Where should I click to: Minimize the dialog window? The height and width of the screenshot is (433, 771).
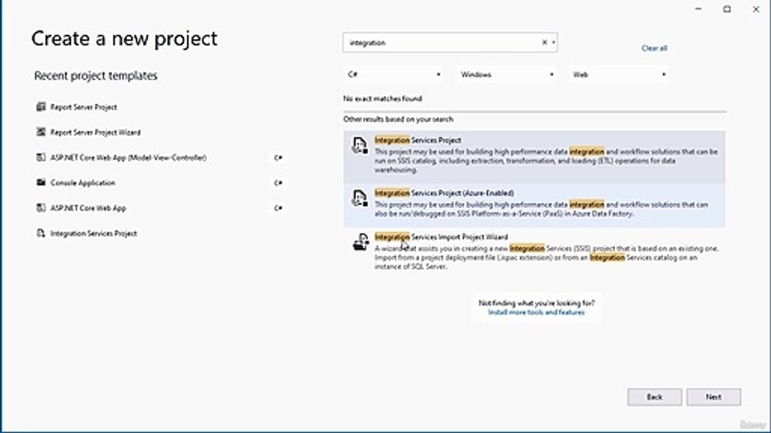(x=699, y=9)
